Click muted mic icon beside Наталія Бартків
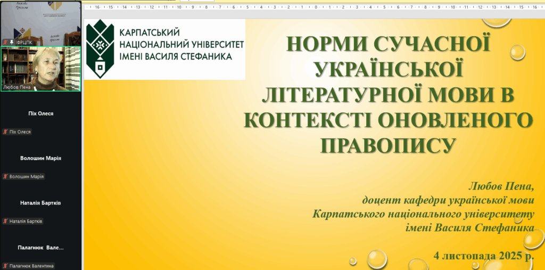The image size is (545, 270). [x=5, y=221]
